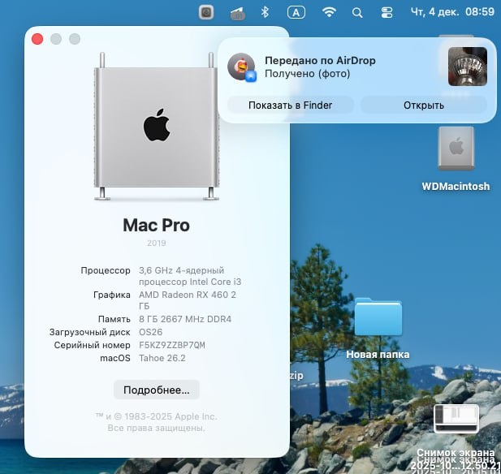Image resolution: width=501 pixels, height=474 pixels.
Task: Select the Новая папка folder
Action: pyautogui.click(x=378, y=317)
